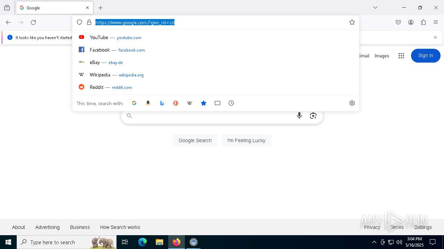The image size is (444, 249).
Task: Search in History clock icon
Action: [x=231, y=103]
